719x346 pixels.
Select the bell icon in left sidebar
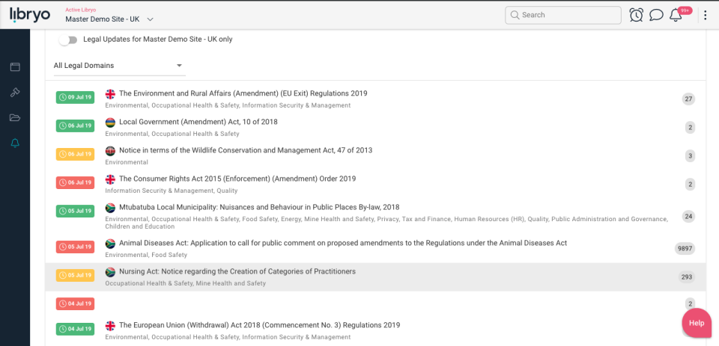tap(15, 143)
